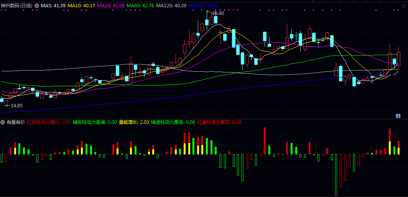Expand the 有量有价 indicator dropdown arrow

coord(3,122)
